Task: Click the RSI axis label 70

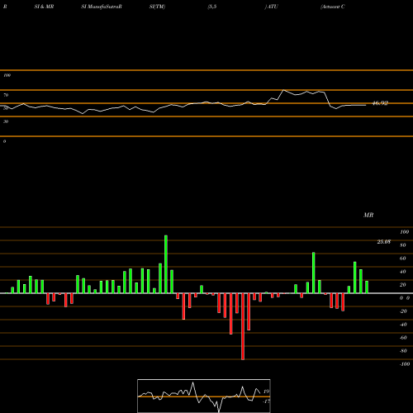Action: point(6,95)
